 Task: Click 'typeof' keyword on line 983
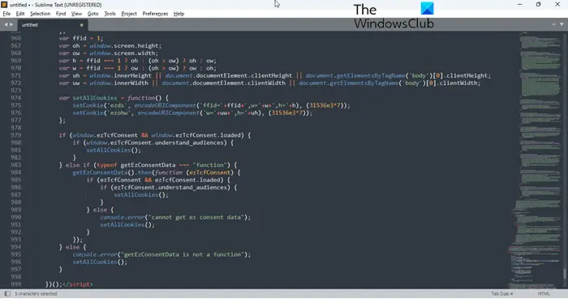point(107,164)
